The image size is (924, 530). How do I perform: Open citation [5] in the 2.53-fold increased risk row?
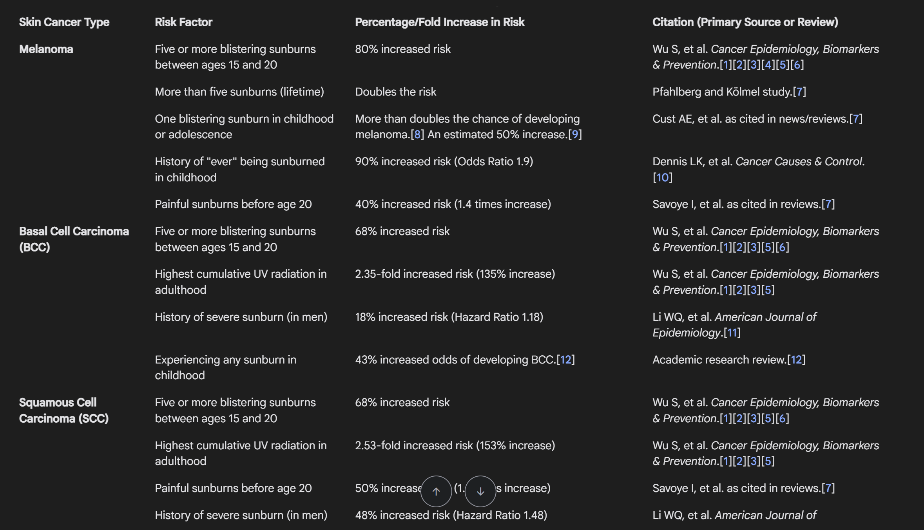(768, 461)
